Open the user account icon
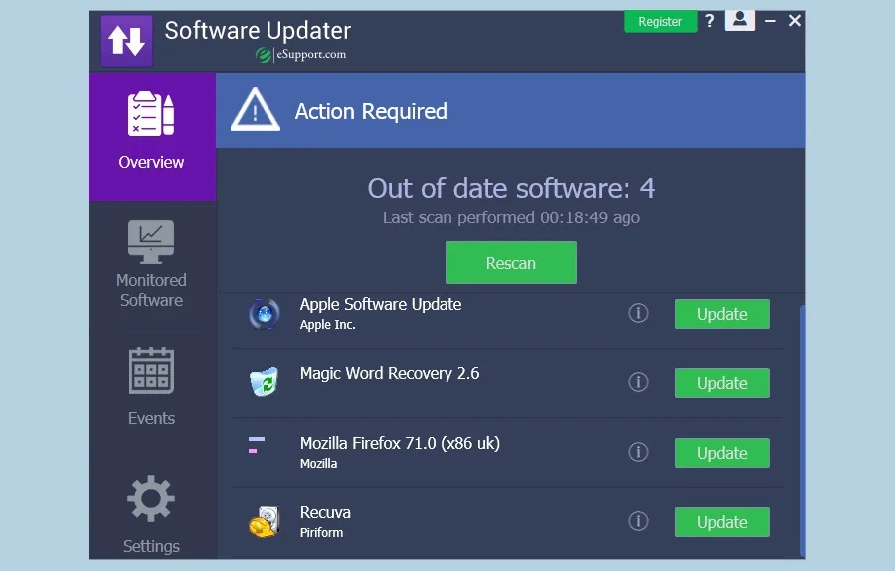895x571 pixels. coord(740,20)
